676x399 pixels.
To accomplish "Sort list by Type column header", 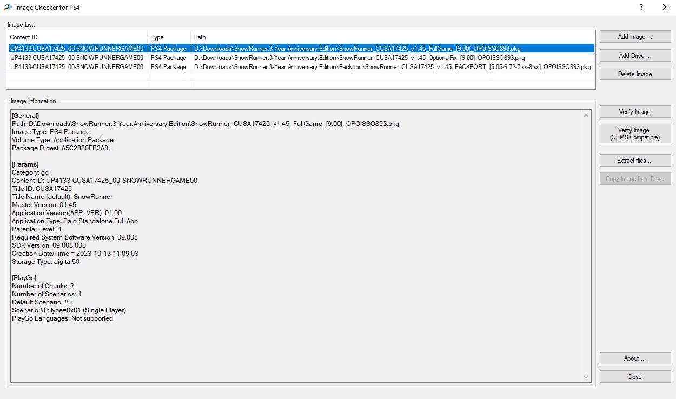I will pyautogui.click(x=169, y=37).
